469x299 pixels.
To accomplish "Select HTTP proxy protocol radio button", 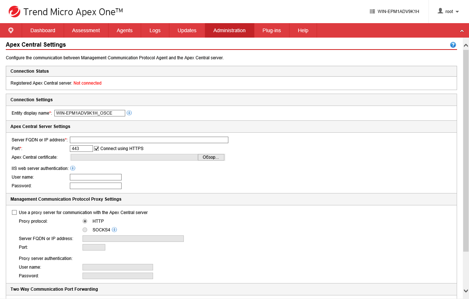I will [85, 221].
